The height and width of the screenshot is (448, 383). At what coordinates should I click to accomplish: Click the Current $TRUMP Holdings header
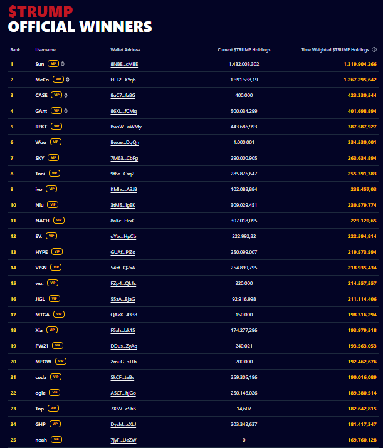(244, 49)
